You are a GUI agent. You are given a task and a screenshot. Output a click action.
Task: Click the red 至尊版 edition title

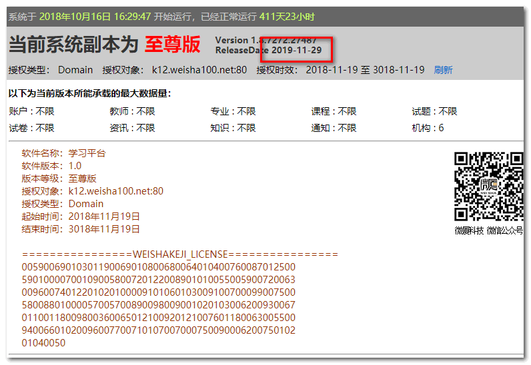pos(172,45)
